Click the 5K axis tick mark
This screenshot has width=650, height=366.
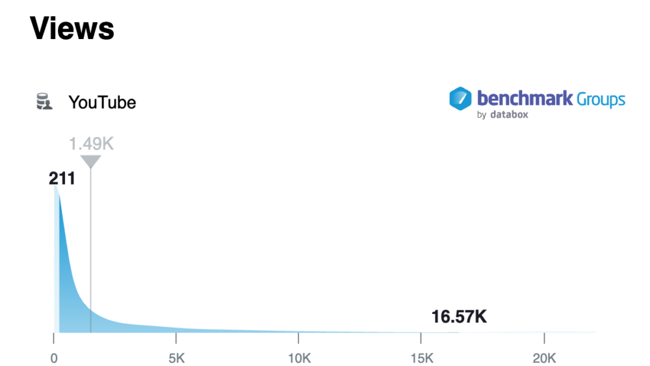[175, 338]
